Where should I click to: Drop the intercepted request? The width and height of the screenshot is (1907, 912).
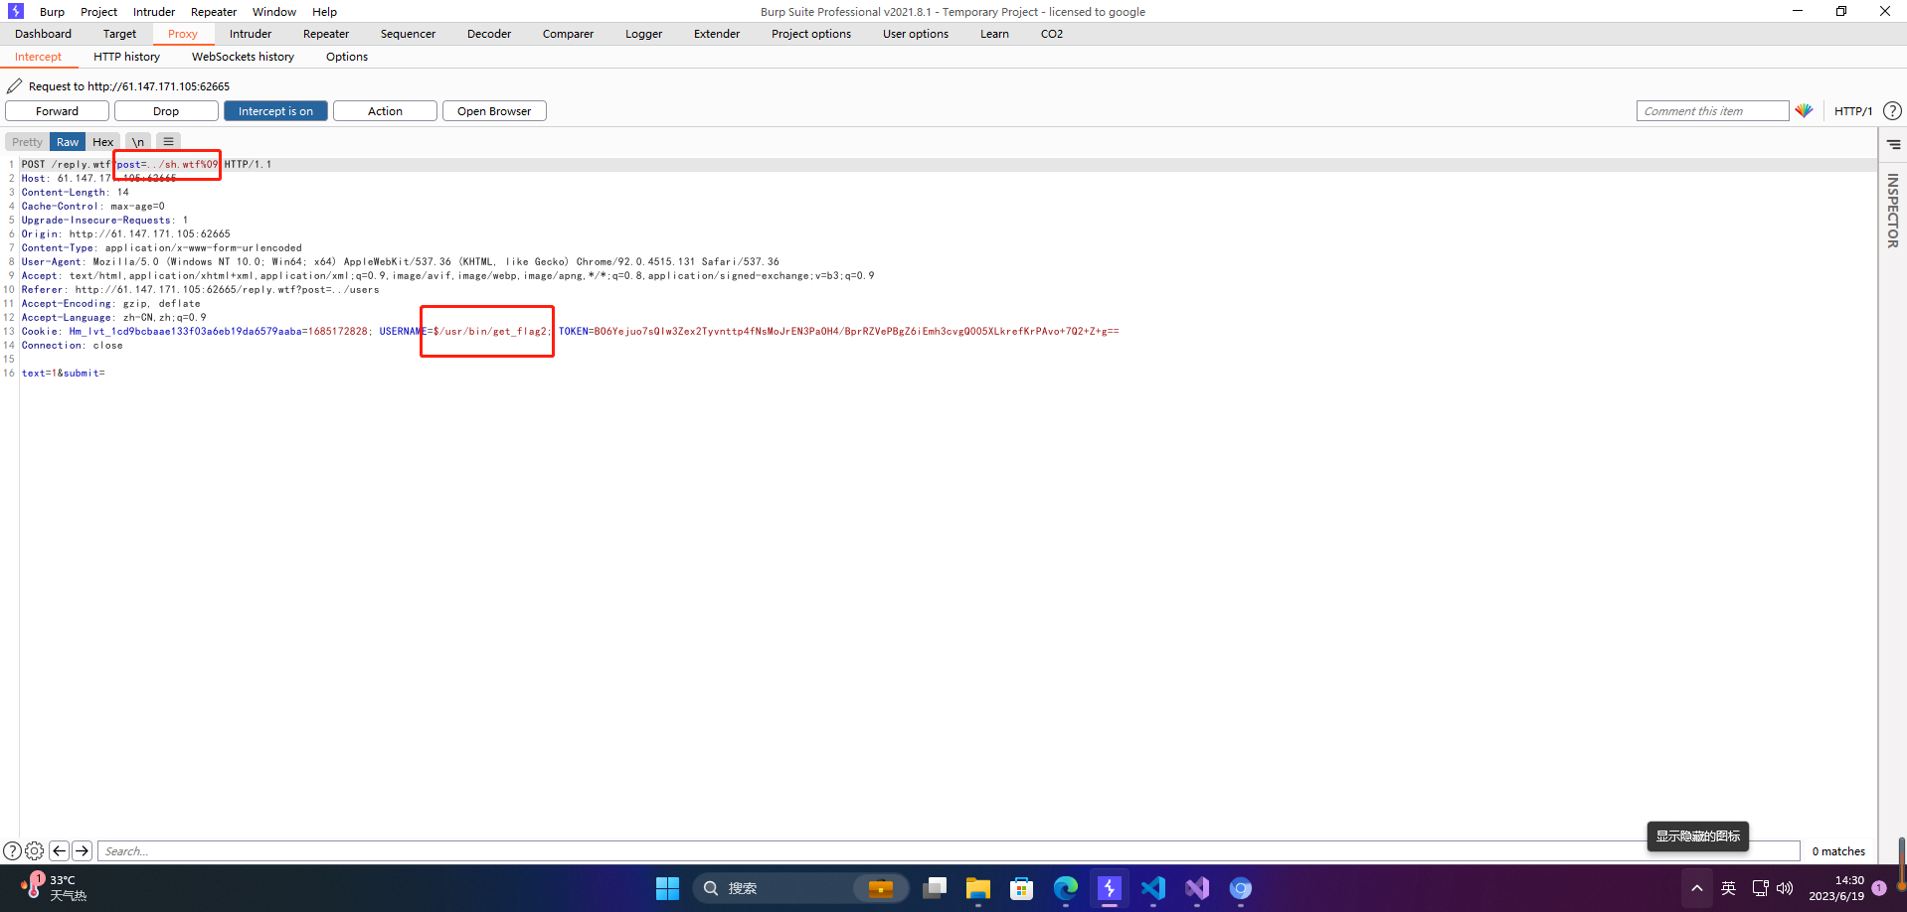[166, 111]
